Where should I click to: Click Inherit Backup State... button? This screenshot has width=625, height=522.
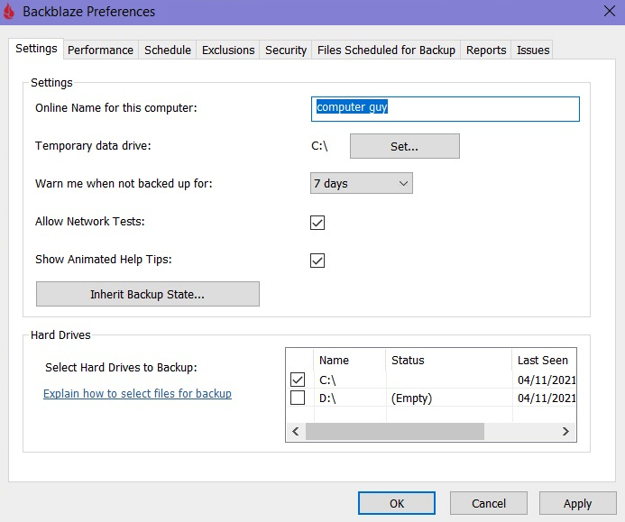pyautogui.click(x=148, y=294)
